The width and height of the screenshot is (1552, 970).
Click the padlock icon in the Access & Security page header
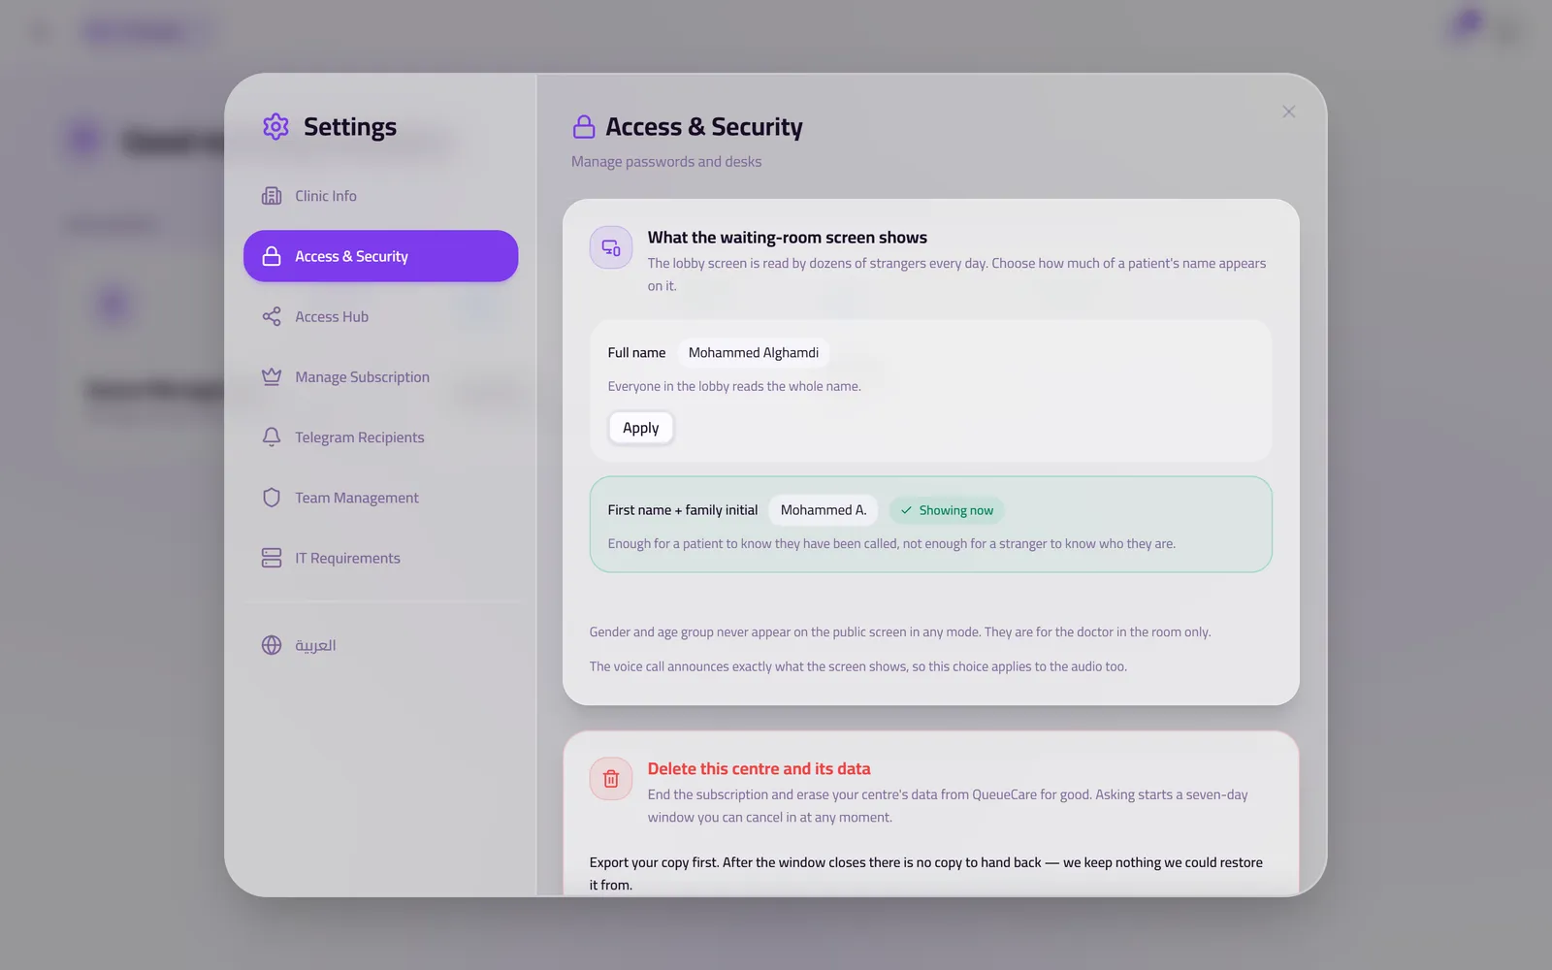[584, 127]
